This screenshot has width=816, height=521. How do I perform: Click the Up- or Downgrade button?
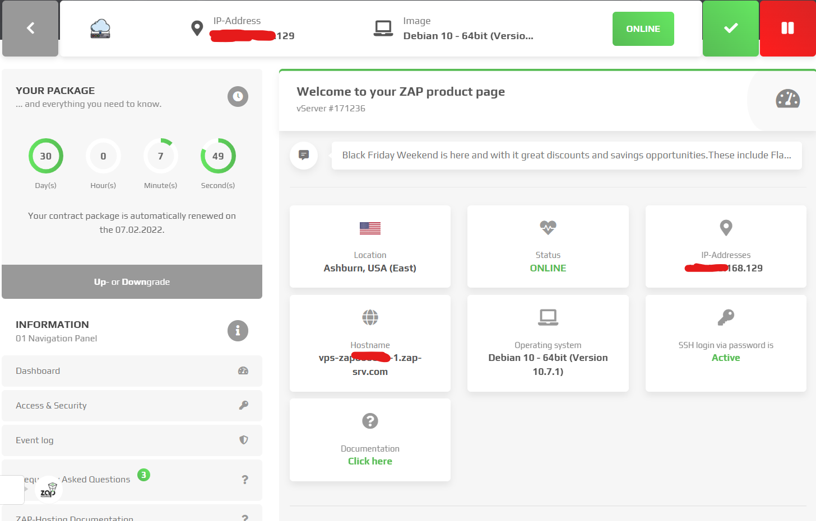(x=132, y=281)
